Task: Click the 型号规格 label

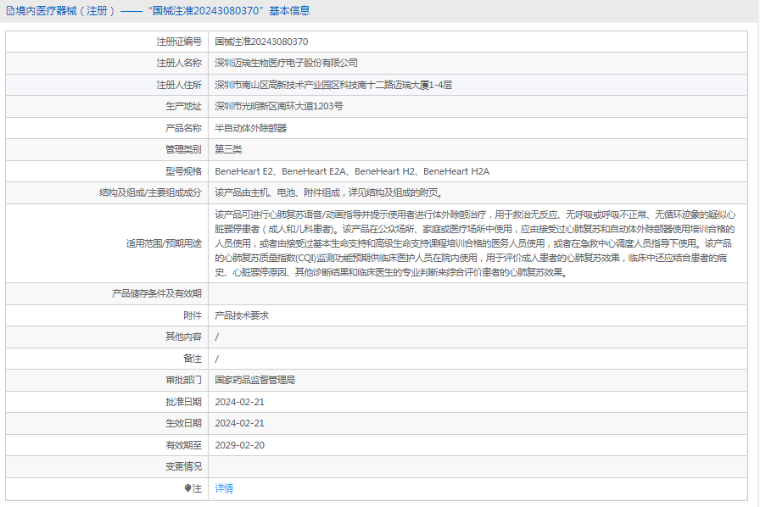Action: click(x=183, y=171)
